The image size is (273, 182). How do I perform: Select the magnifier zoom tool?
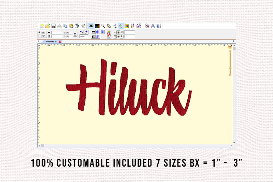click(103, 26)
